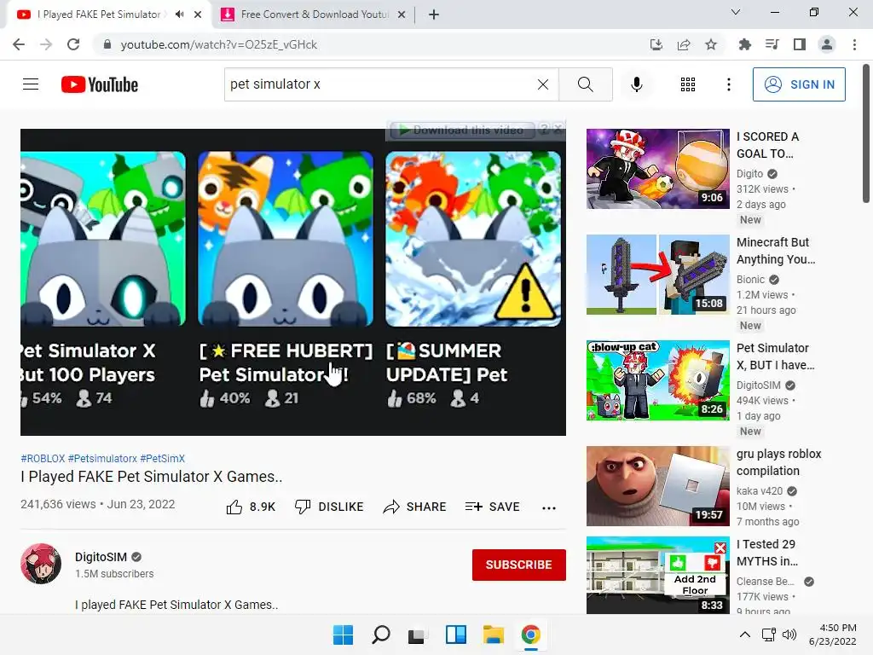Open the tab search chevron

click(x=736, y=12)
